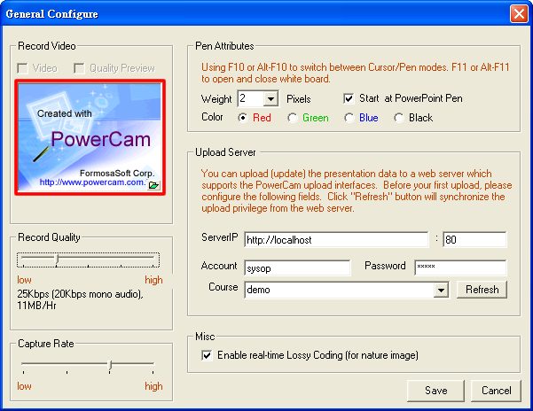The width and height of the screenshot is (533, 411).
Task: Click the PowerCam logo preview thumbnail
Action: 90,137
